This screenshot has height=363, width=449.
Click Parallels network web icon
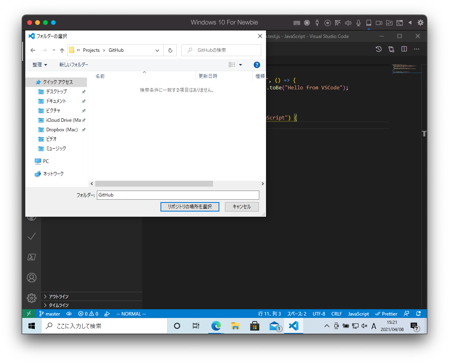(x=338, y=23)
